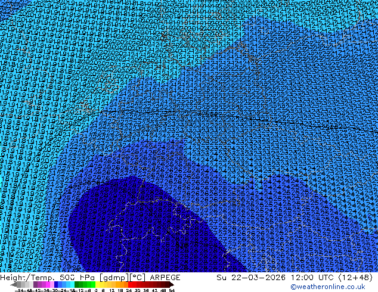Click the bright green swatch on scale
This screenshot has width=378, height=292.
tap(93, 285)
